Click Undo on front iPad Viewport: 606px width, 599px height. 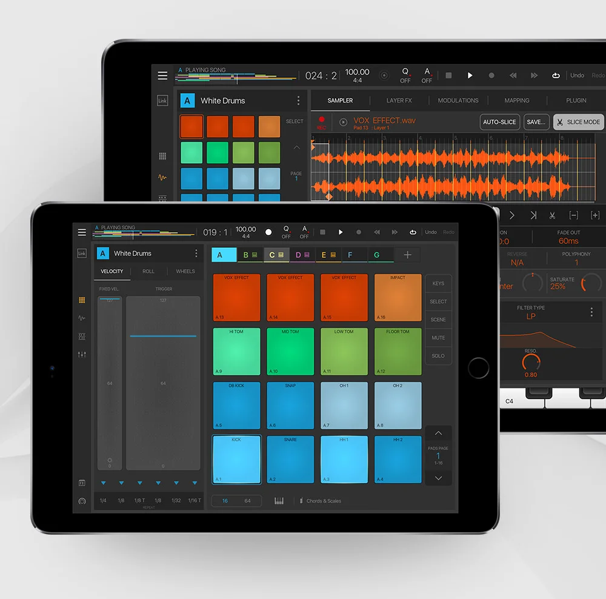[x=430, y=232]
